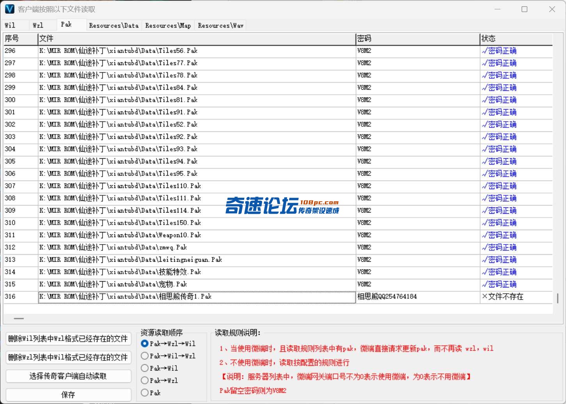Select the Pak tab
The height and width of the screenshot is (404, 566).
71,24
